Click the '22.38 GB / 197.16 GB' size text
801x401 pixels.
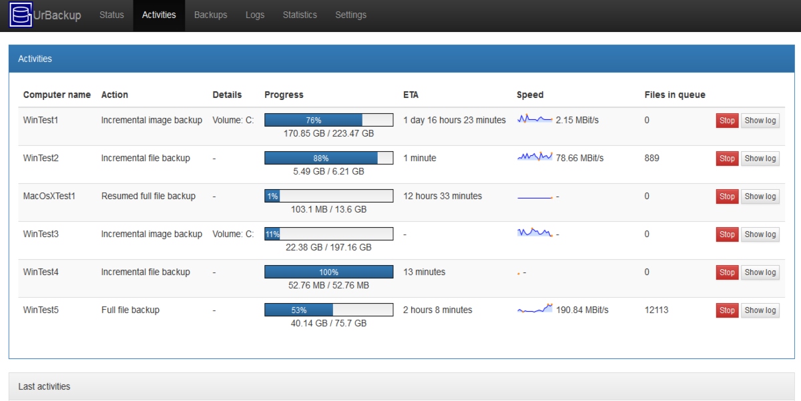click(328, 247)
